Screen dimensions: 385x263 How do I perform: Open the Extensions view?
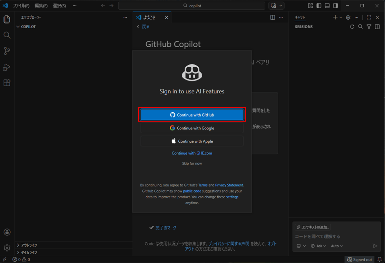point(7,83)
